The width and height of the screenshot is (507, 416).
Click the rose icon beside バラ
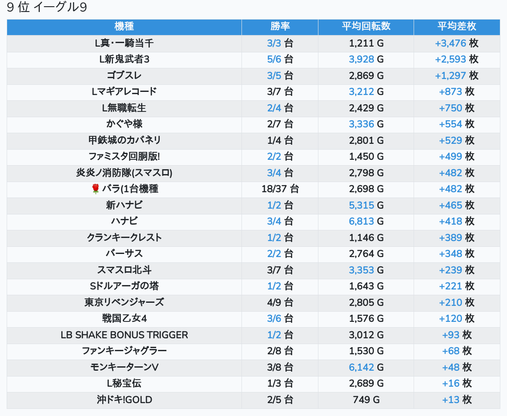[95, 189]
